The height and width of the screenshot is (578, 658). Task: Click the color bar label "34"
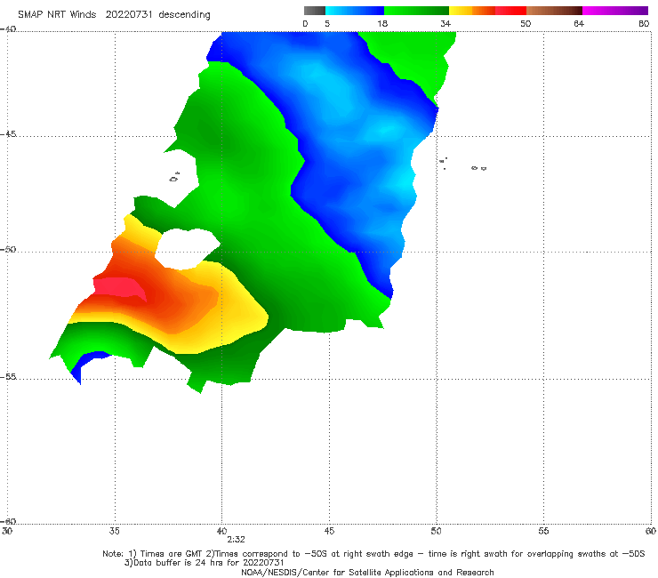pyautogui.click(x=445, y=24)
